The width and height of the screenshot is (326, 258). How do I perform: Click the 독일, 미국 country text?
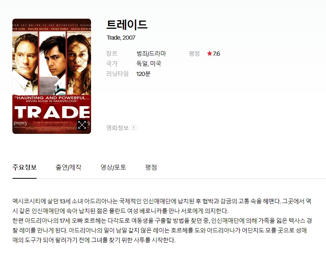pyautogui.click(x=149, y=64)
